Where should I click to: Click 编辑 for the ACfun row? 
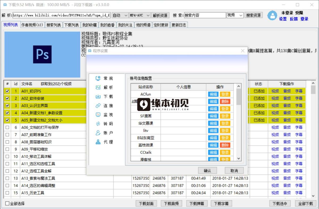[x=213, y=94]
